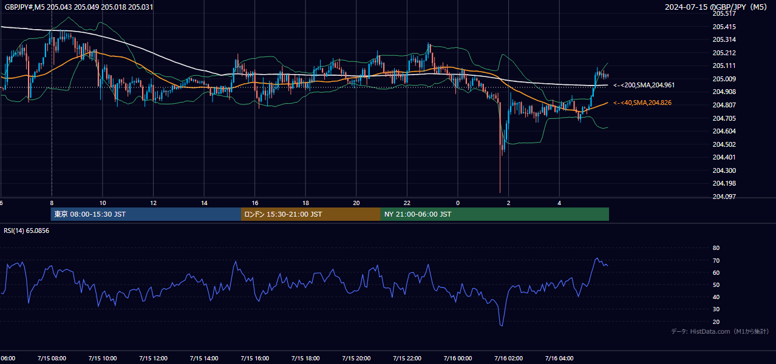The image size is (776, 364).
Task: Click price level 205.212 on the axis
Action: click(x=724, y=53)
